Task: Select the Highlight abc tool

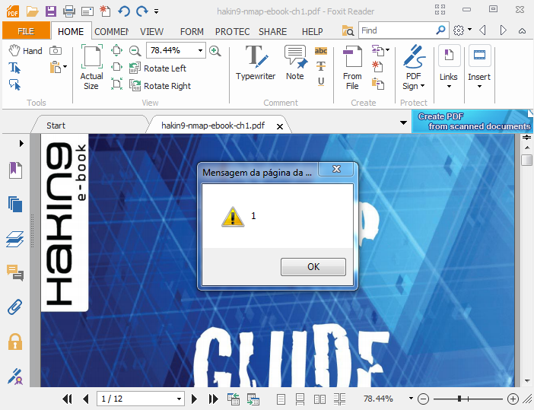Action: [x=321, y=51]
